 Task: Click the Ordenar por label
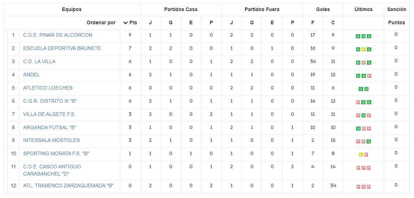point(101,23)
